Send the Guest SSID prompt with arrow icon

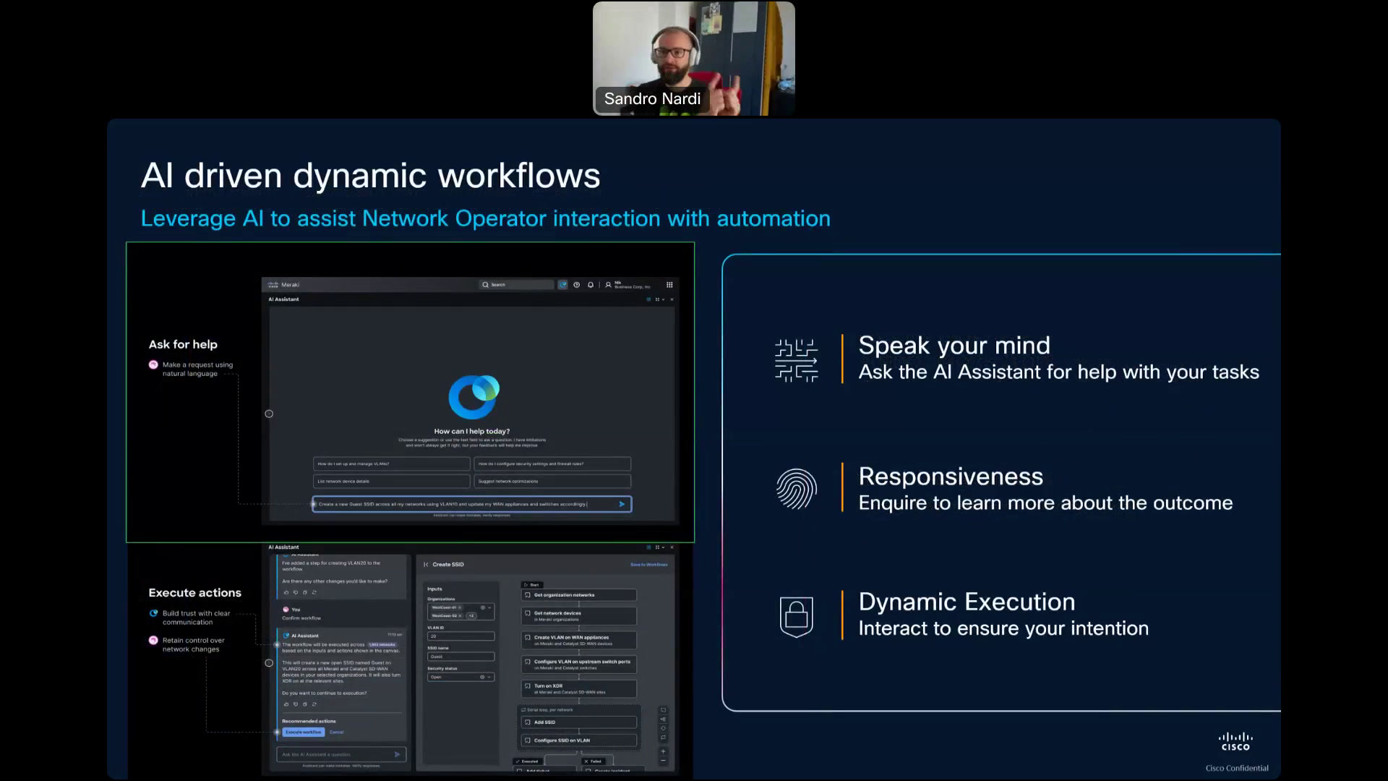(622, 504)
